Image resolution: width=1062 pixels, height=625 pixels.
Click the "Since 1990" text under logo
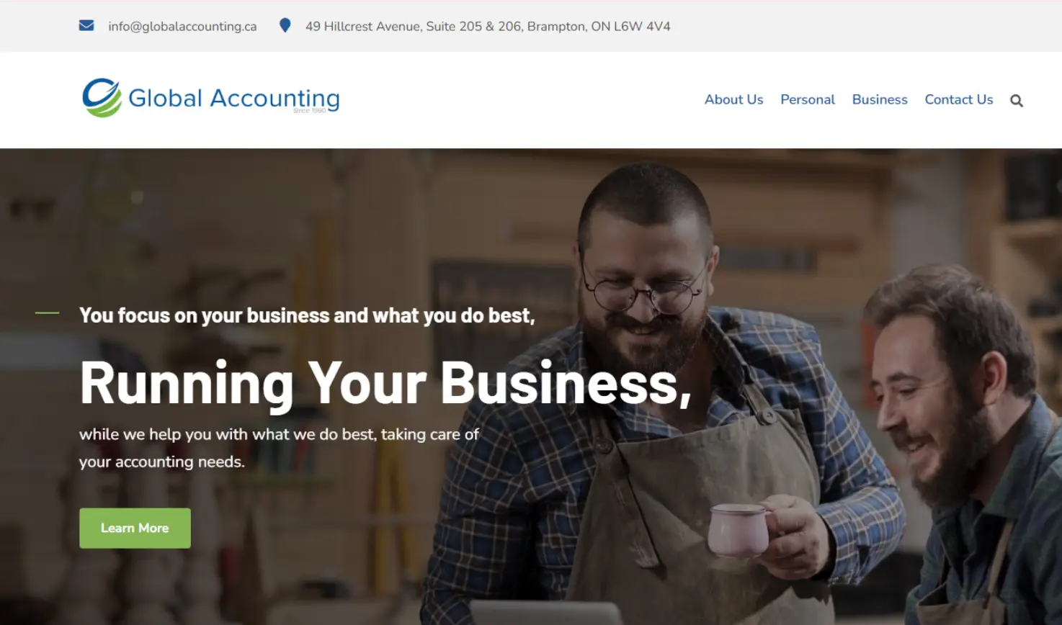tap(310, 111)
